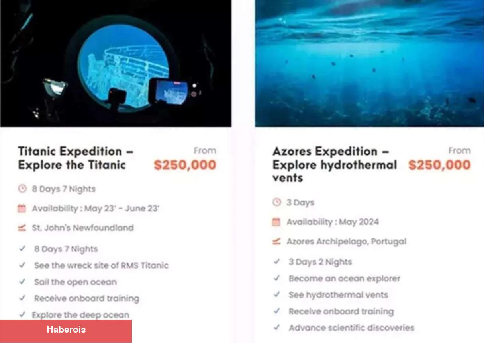Image resolution: width=484 pixels, height=343 pixels.
Task: Click the checkmark beside See the wreck site
Action: pos(22,265)
